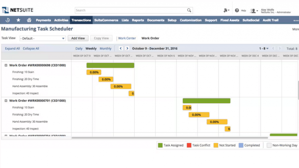This screenshot has height=168, width=299.
Task: Collapse Work Order #WRK00000698
Action: click(6, 65)
